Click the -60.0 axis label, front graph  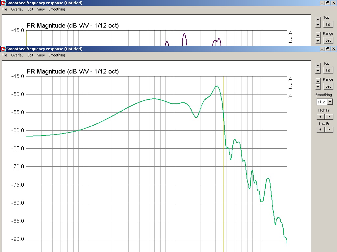(18, 130)
